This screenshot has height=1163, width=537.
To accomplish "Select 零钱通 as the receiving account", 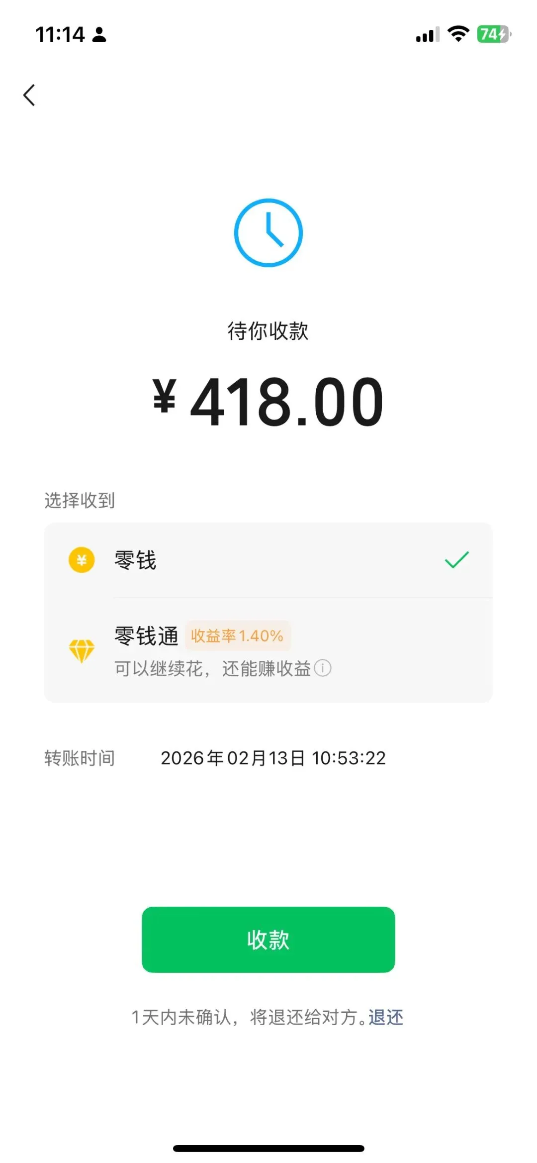I will [x=268, y=650].
